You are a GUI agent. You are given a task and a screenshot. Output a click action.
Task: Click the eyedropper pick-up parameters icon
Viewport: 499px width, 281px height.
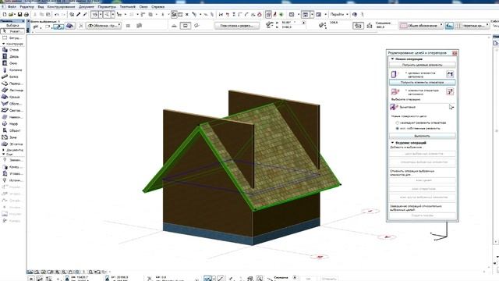coord(78,14)
